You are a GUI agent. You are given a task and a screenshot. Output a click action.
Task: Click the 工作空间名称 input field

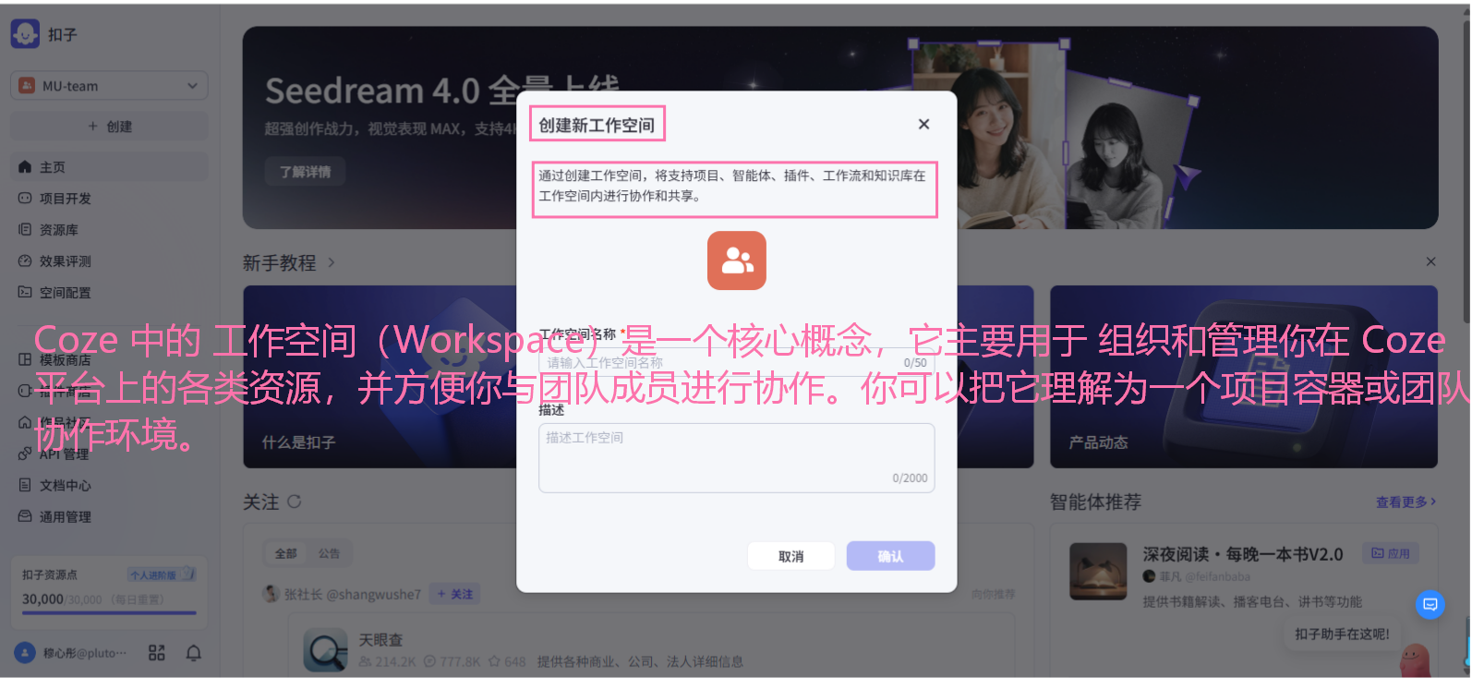click(737, 363)
